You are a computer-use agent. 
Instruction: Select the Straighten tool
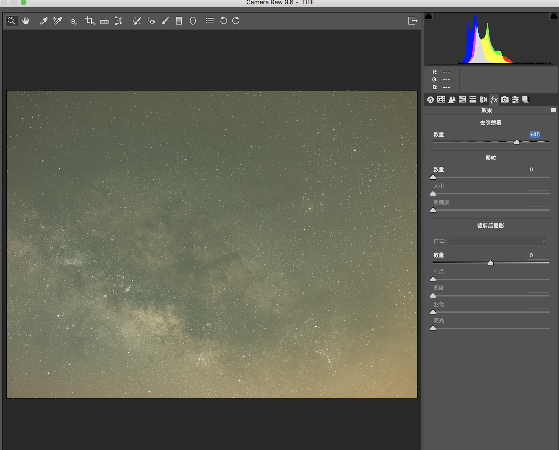point(104,21)
